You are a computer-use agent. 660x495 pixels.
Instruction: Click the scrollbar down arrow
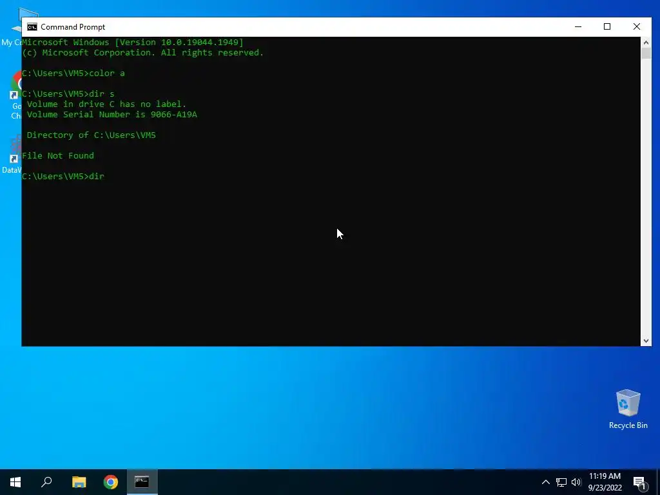pos(646,341)
